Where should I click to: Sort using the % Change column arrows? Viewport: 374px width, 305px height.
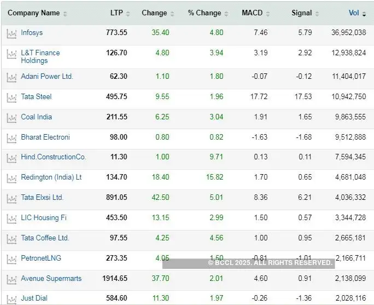(x=226, y=14)
